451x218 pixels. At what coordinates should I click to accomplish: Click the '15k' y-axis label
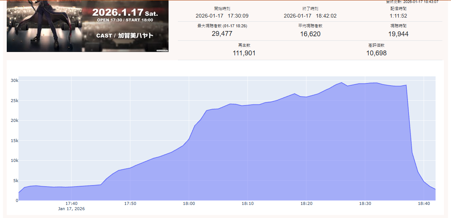[14, 141]
